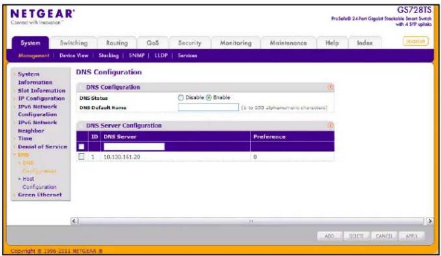The width and height of the screenshot is (441, 256).
Task: Open IPv6 Network Neighbor in sidebar
Action: [x=37, y=127]
